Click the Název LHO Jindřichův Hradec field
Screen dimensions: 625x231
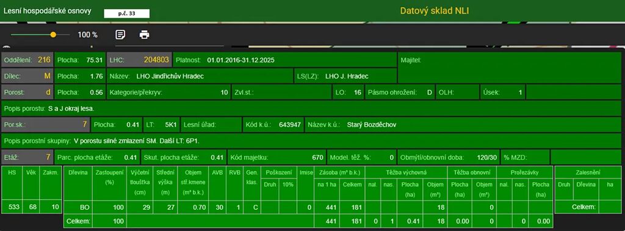coord(200,76)
